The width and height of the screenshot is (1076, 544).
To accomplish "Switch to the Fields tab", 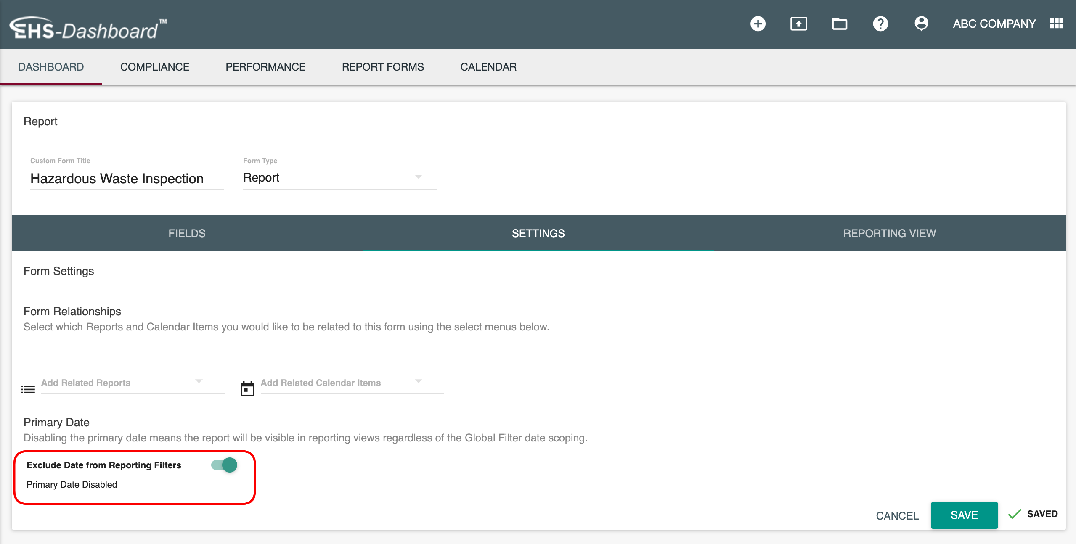I will (x=187, y=233).
